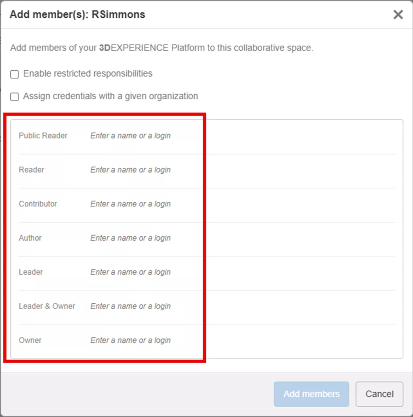Focus the Leader role login field
The image size is (413, 417).
130,272
